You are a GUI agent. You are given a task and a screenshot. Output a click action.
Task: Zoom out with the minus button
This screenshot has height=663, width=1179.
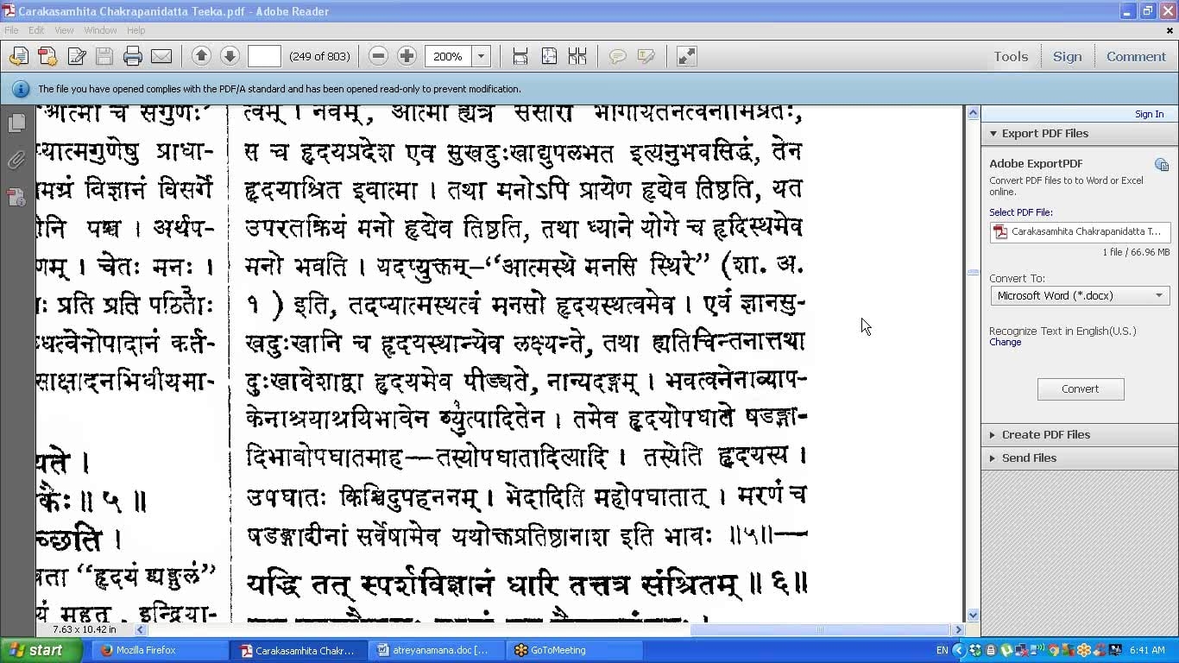(x=378, y=56)
